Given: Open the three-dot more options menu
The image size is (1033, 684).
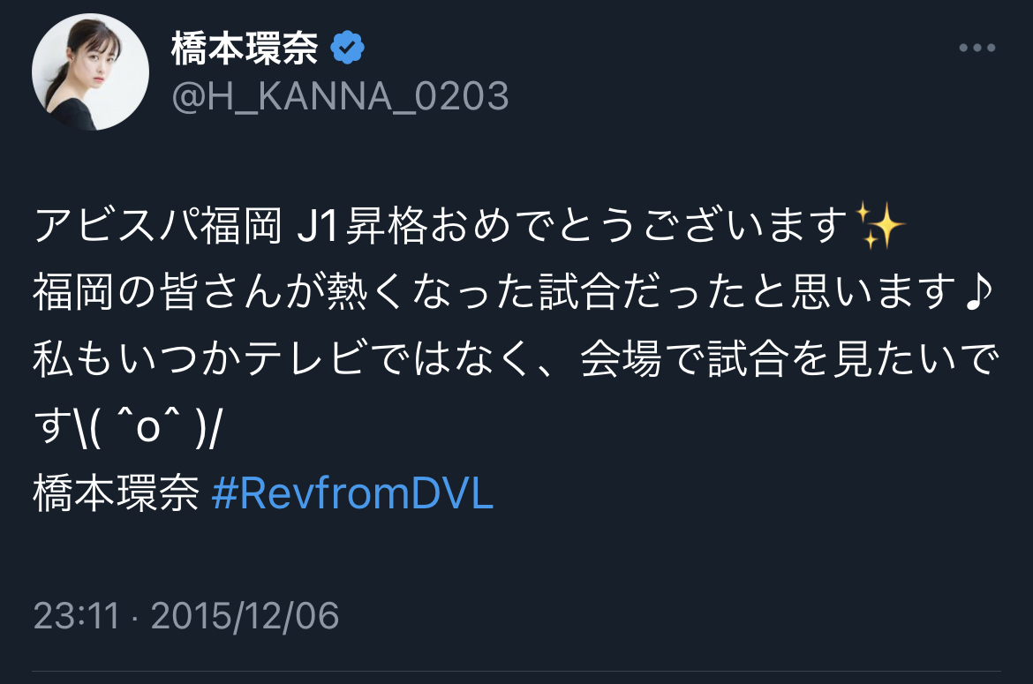Looking at the screenshot, I should tap(977, 48).
